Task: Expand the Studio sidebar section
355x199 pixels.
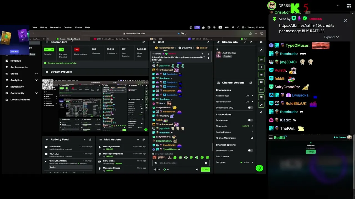Action: point(36,74)
